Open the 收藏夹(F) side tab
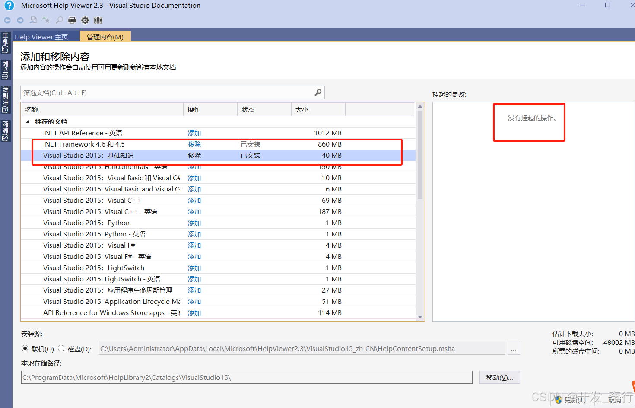The width and height of the screenshot is (635, 408). (x=5, y=99)
